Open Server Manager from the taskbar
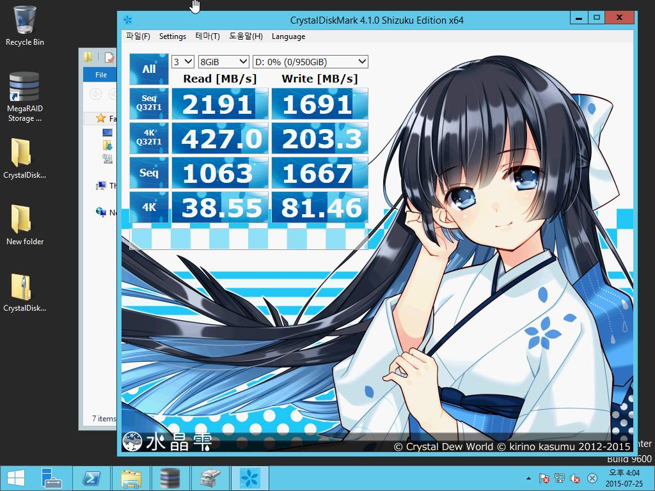Viewport: 655px width, 491px height. pyautogui.click(x=51, y=478)
